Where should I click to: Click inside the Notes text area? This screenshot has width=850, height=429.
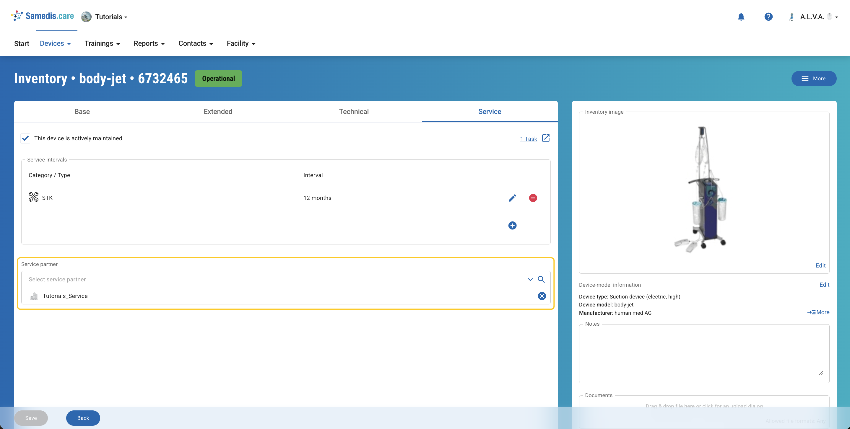(x=704, y=353)
